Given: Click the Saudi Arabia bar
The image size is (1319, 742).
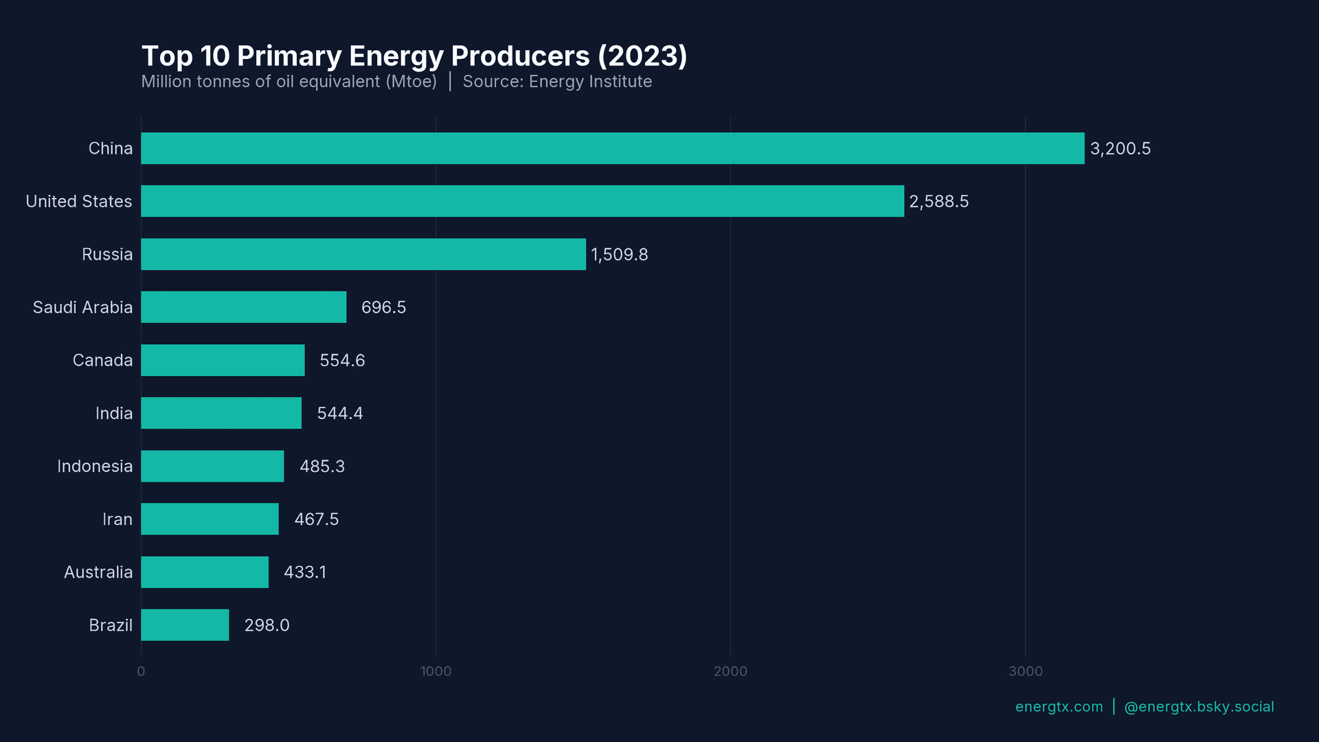Looking at the screenshot, I should (x=244, y=307).
